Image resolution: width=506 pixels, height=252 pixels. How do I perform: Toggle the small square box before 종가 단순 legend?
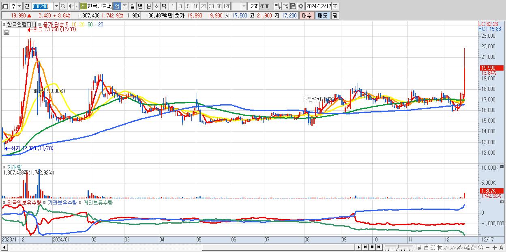coord(40,24)
